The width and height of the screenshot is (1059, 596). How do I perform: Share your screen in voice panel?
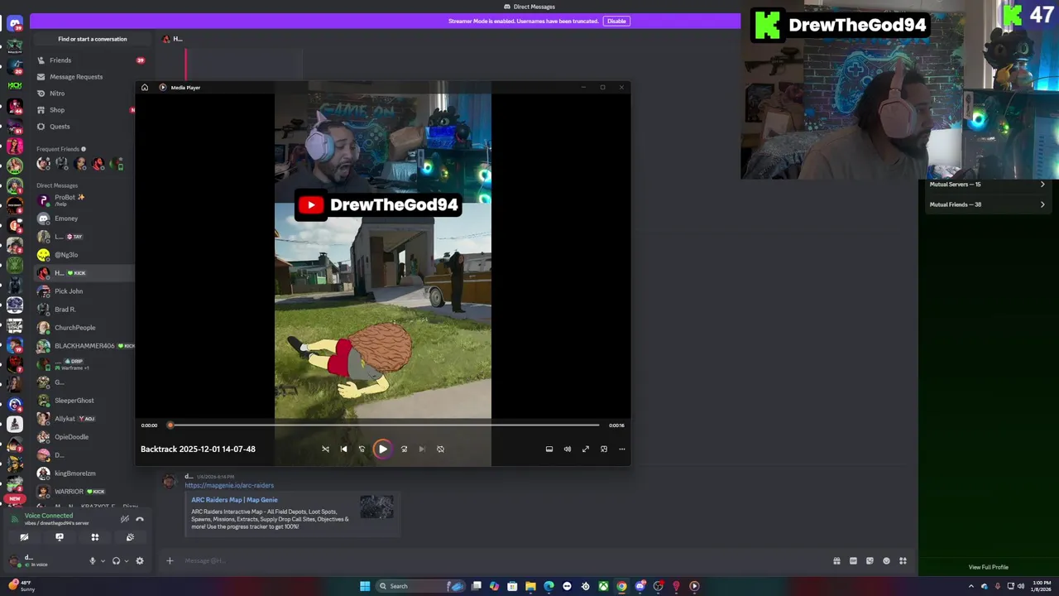click(60, 537)
